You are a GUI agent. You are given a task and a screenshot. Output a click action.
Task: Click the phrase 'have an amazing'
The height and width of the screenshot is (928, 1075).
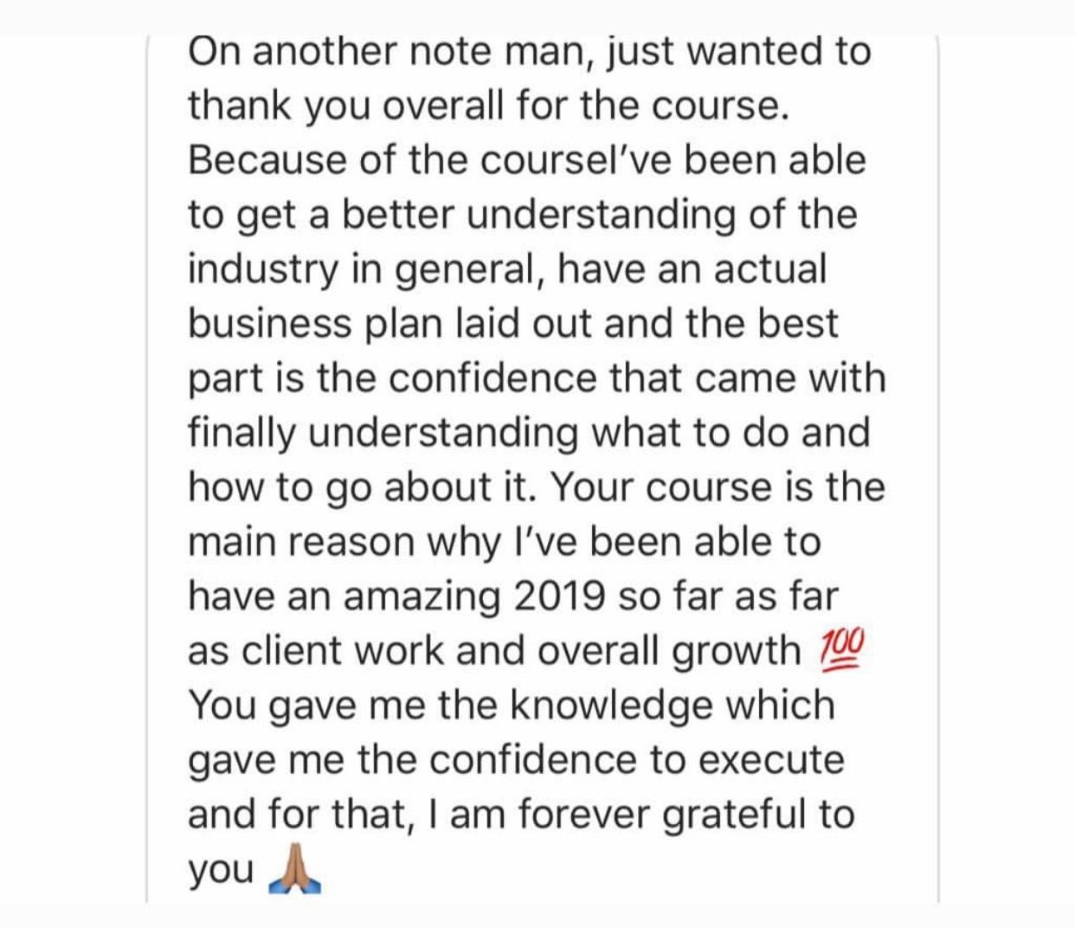[344, 597]
